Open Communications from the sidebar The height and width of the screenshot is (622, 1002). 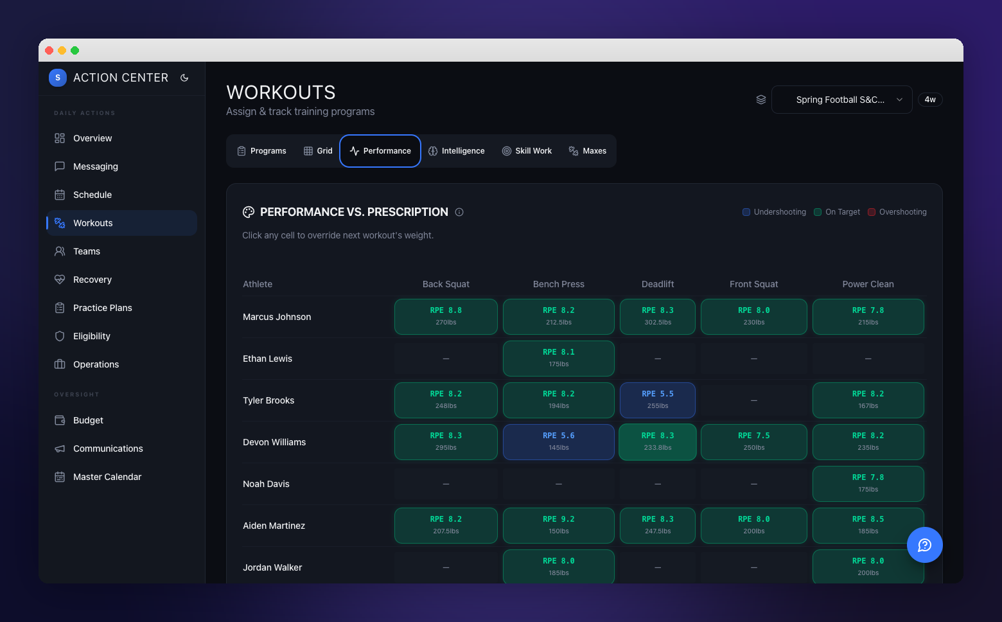(x=121, y=449)
